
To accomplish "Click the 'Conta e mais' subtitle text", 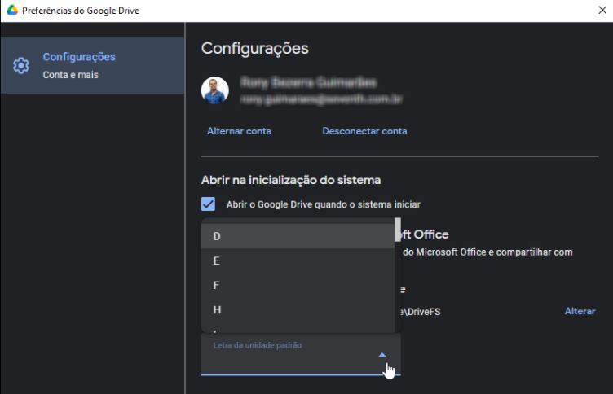I will pyautogui.click(x=70, y=75).
